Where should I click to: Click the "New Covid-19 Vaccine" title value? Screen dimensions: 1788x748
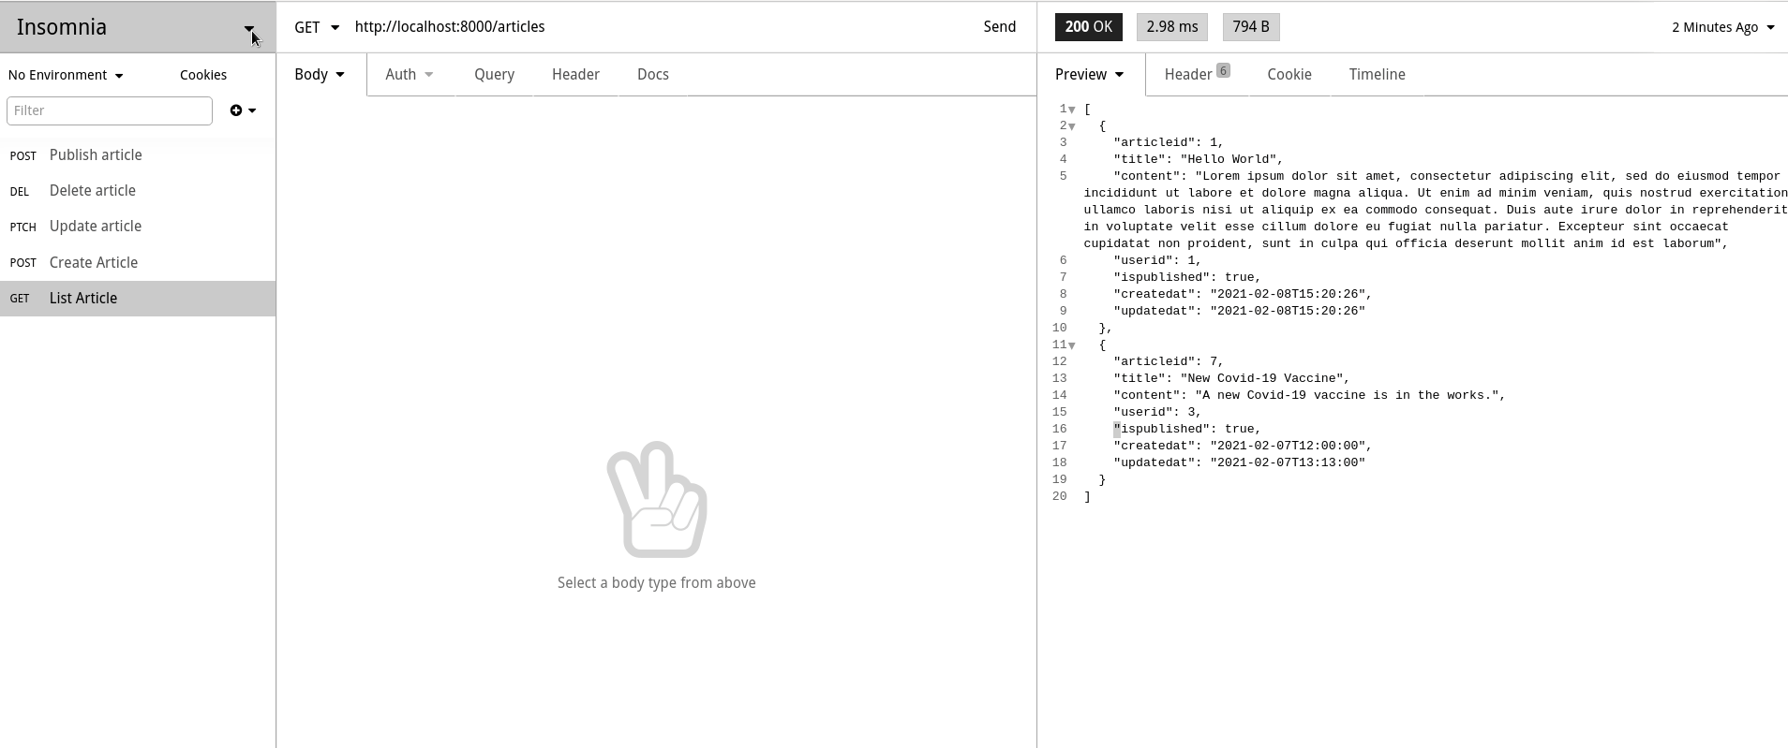[1261, 378]
